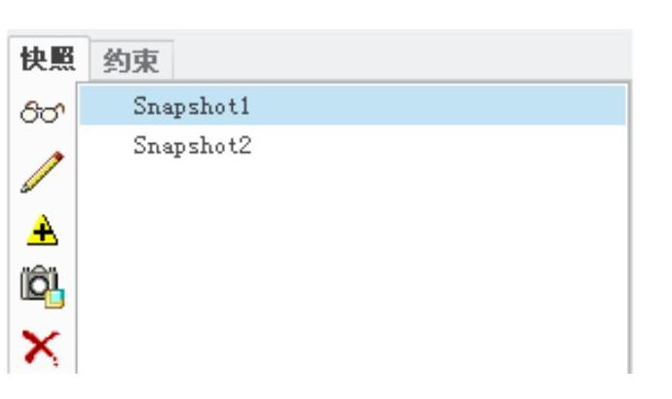Take a new snapshot with camera icon

[43, 286]
